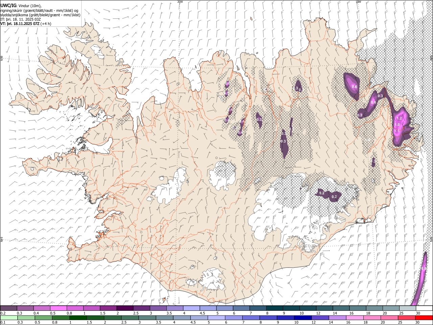Pick the lavender 4 swatch in upper legend

pyautogui.click(x=191, y=308)
